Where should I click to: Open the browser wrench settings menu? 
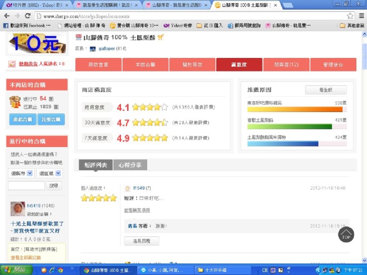(360, 16)
